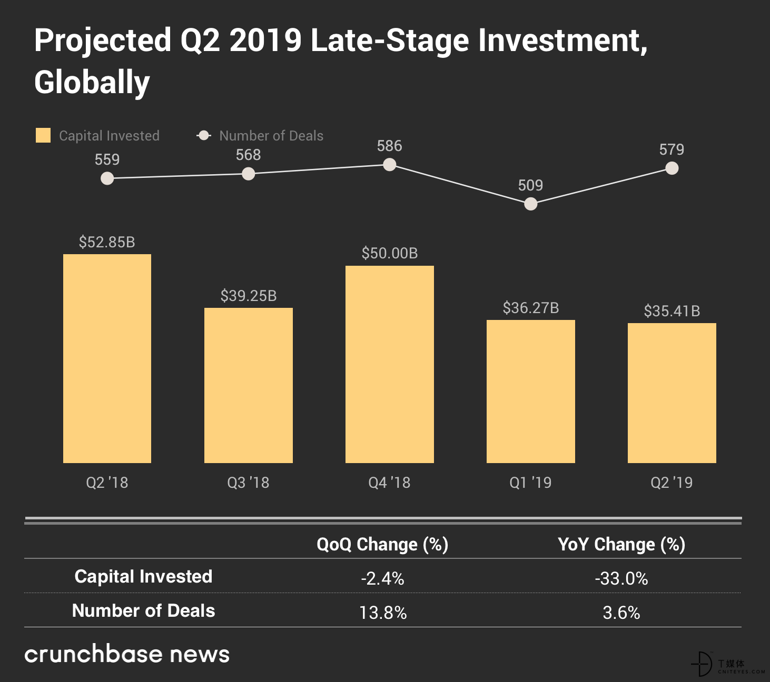Click the Q2 '18 bar at $52.85B
Viewport: 770px width, 682px height.
(107, 359)
